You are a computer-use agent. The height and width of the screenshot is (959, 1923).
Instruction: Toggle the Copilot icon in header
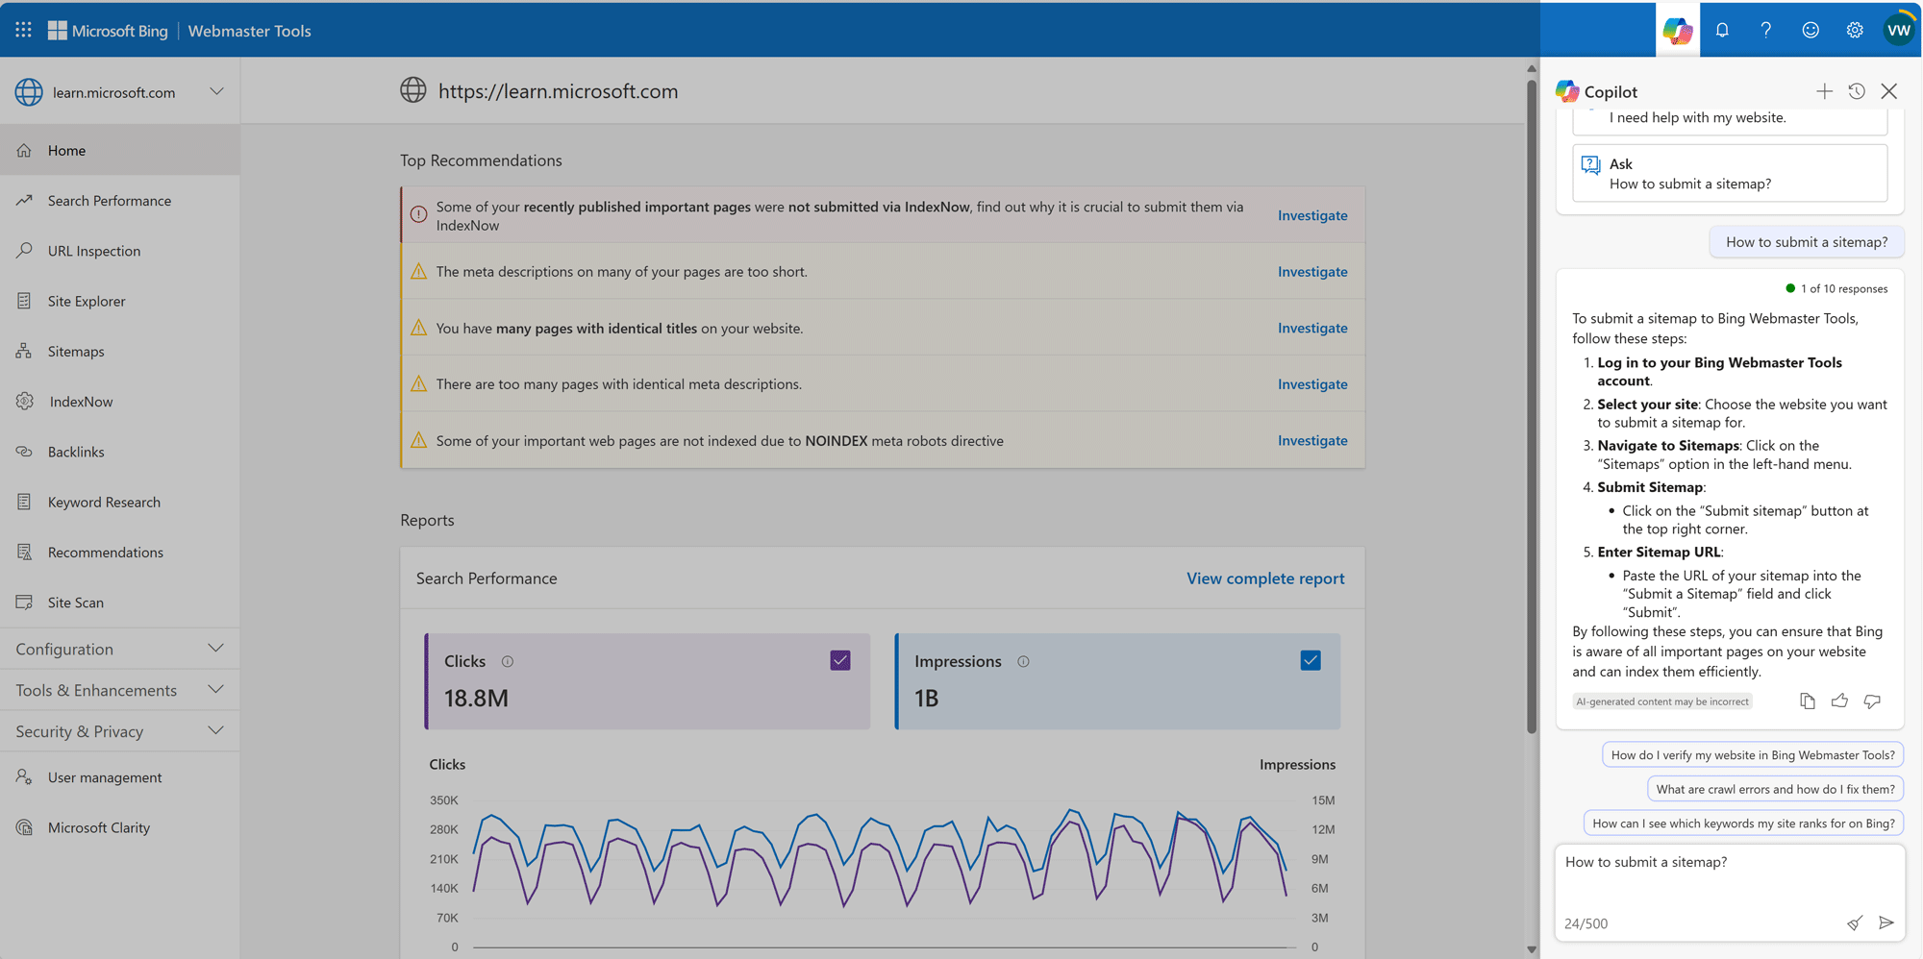(1678, 30)
